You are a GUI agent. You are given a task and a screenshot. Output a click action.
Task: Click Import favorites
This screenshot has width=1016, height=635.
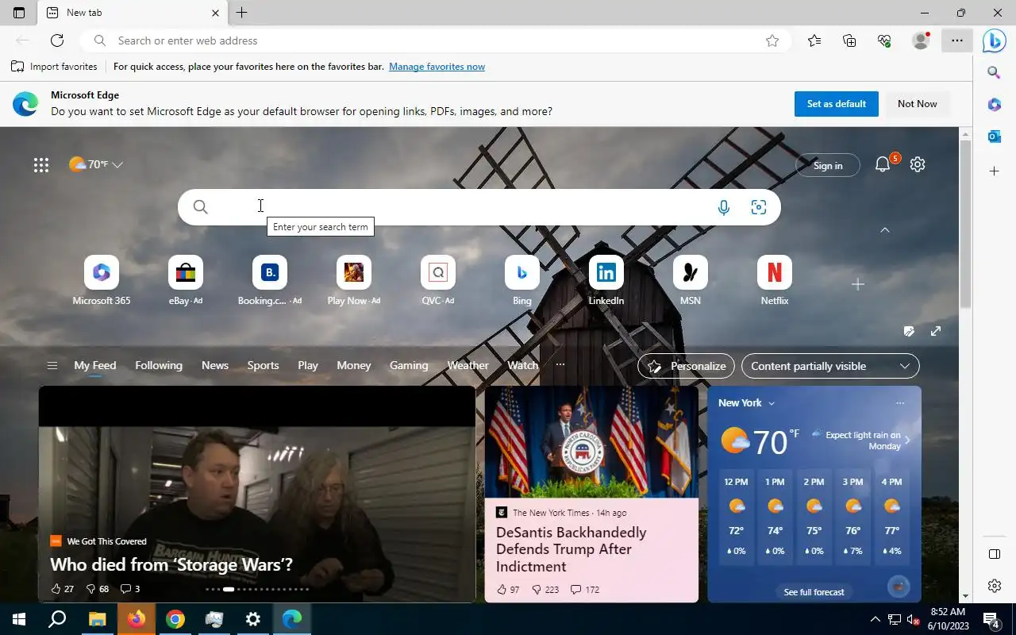click(x=54, y=67)
